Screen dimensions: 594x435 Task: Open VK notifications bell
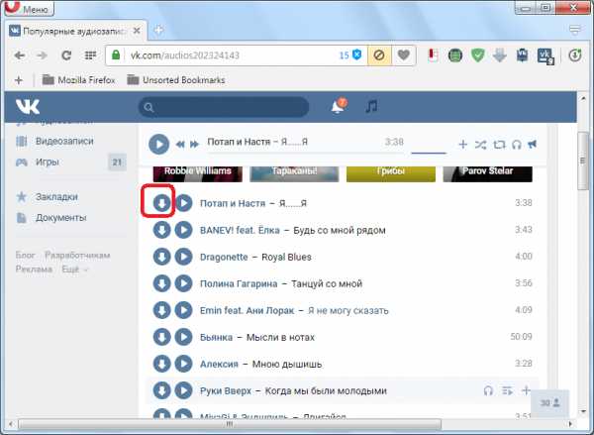pos(338,107)
